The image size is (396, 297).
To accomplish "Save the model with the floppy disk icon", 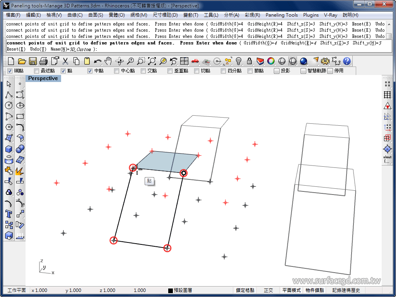I will (33, 61).
